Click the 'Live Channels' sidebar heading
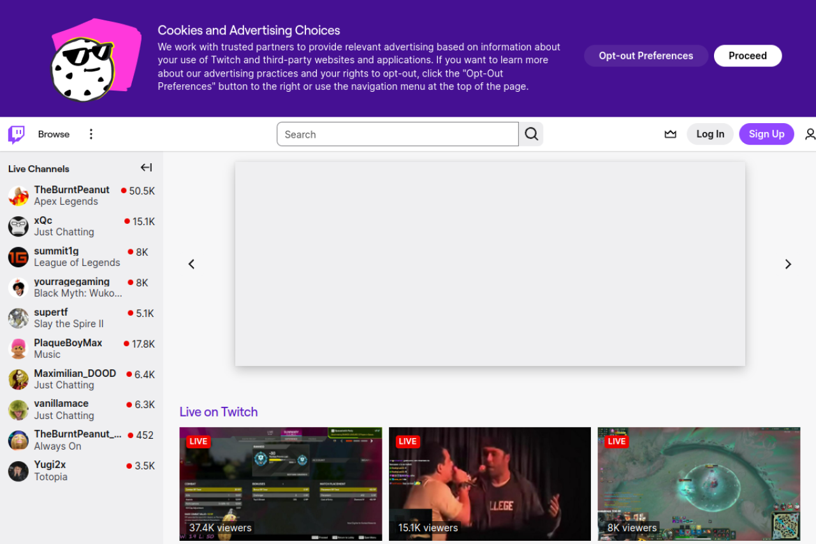Viewport: 816px width, 544px height. pos(39,169)
